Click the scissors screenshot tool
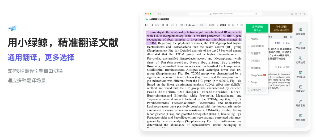The height and width of the screenshot is (137, 316). tap(193, 25)
